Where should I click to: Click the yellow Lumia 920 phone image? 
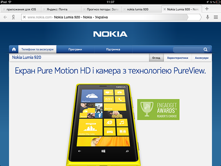[x=104, y=125]
